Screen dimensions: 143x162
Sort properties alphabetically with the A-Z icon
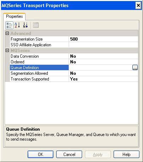(x=17, y=25)
